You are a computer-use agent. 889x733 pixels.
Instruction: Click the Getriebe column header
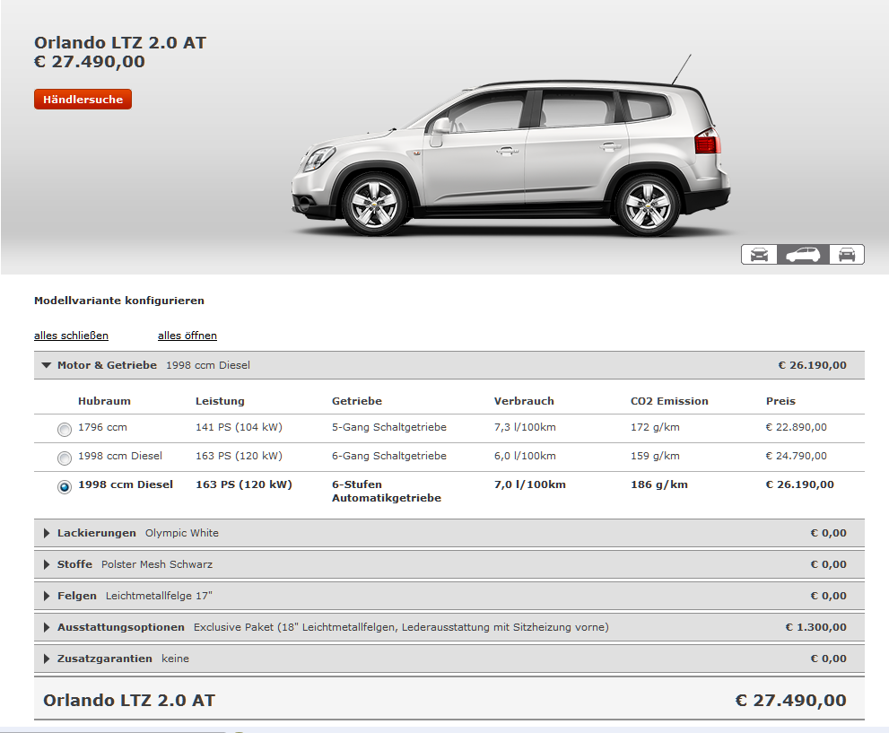(357, 401)
